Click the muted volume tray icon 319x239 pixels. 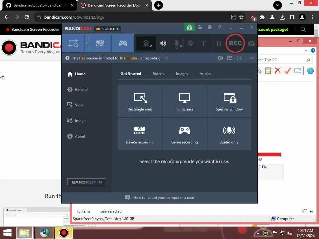(290, 233)
